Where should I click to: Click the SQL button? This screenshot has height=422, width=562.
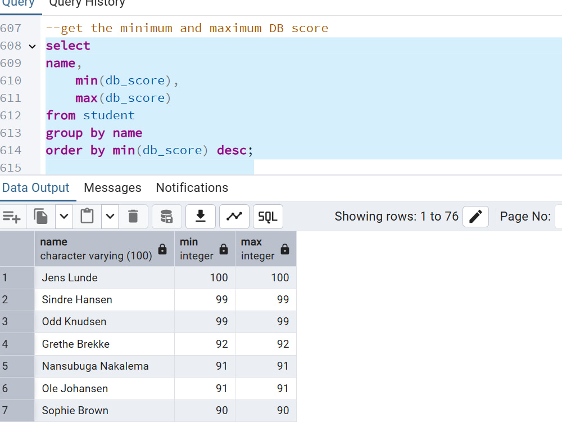point(268,217)
